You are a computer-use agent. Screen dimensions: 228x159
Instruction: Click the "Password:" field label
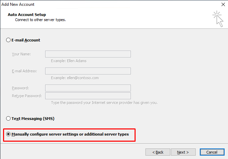20,88
